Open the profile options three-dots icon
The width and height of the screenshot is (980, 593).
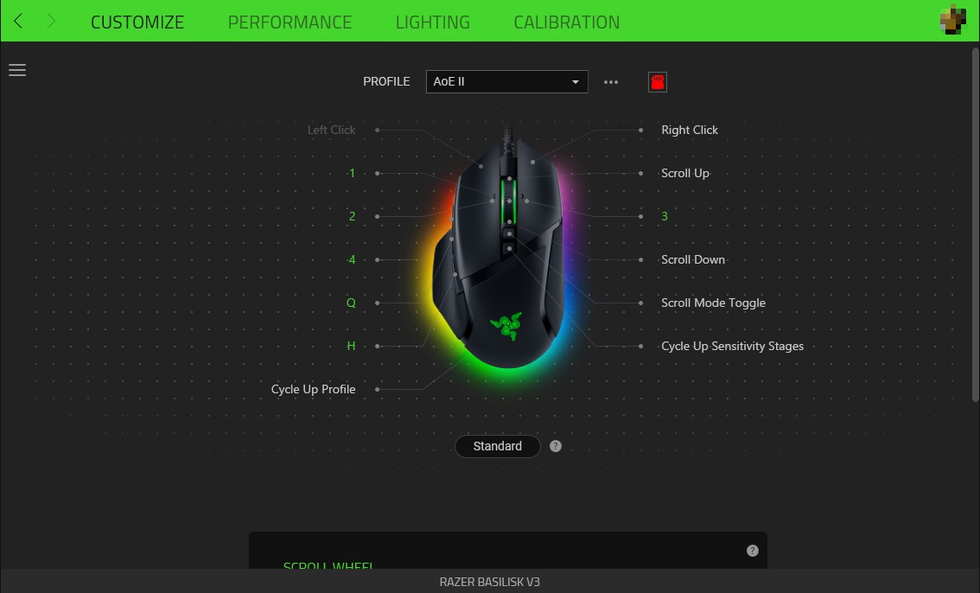coord(611,82)
